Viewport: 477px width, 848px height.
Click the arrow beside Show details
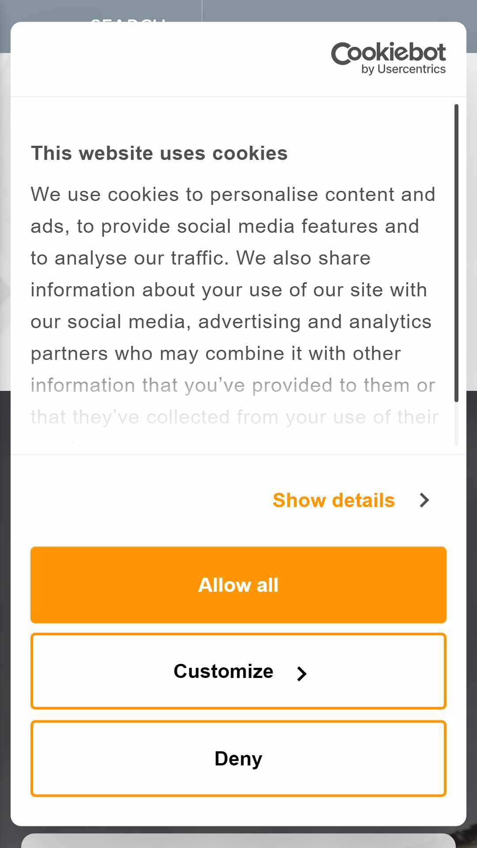tap(424, 500)
